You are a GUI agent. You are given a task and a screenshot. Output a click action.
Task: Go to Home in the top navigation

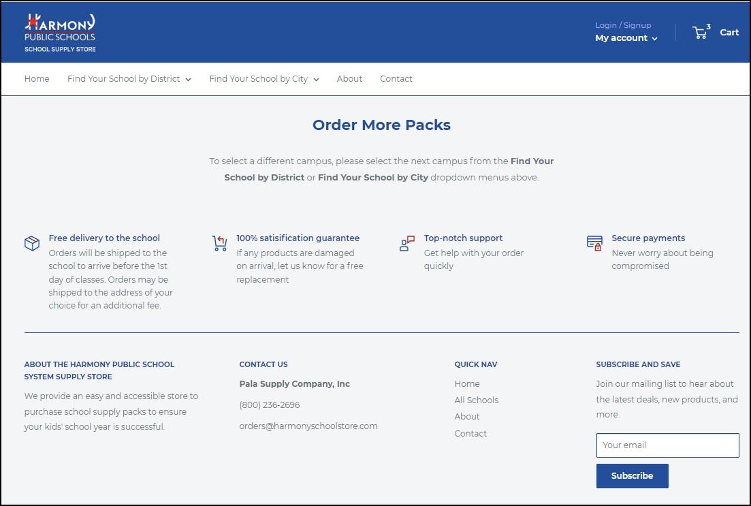37,79
